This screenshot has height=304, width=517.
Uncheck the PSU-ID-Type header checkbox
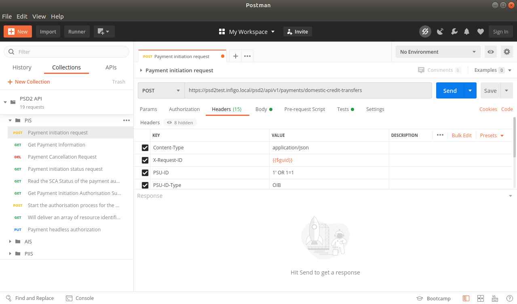pos(145,185)
